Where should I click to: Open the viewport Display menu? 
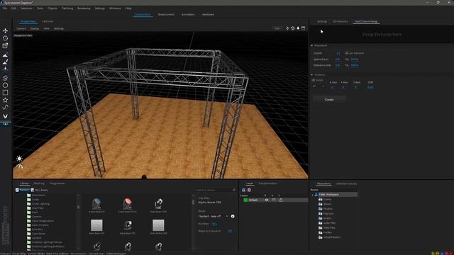[35, 28]
